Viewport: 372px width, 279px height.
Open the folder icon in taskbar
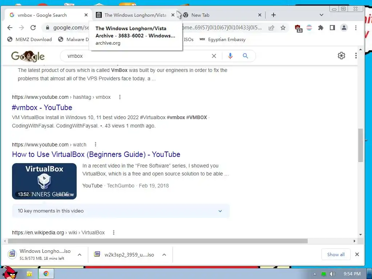point(29,274)
